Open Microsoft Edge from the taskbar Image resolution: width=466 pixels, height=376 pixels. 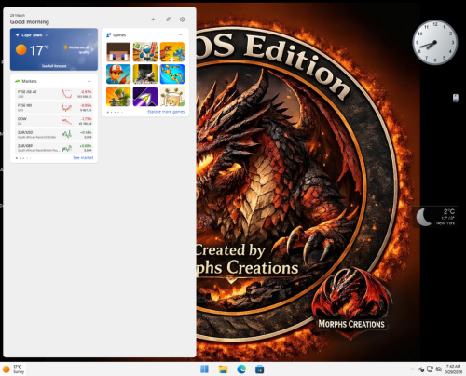coord(241,369)
